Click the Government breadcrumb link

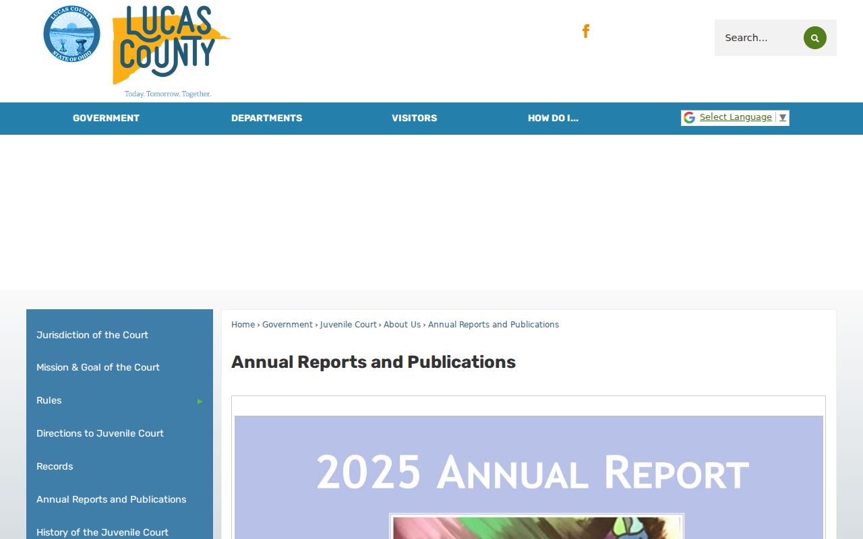287,325
